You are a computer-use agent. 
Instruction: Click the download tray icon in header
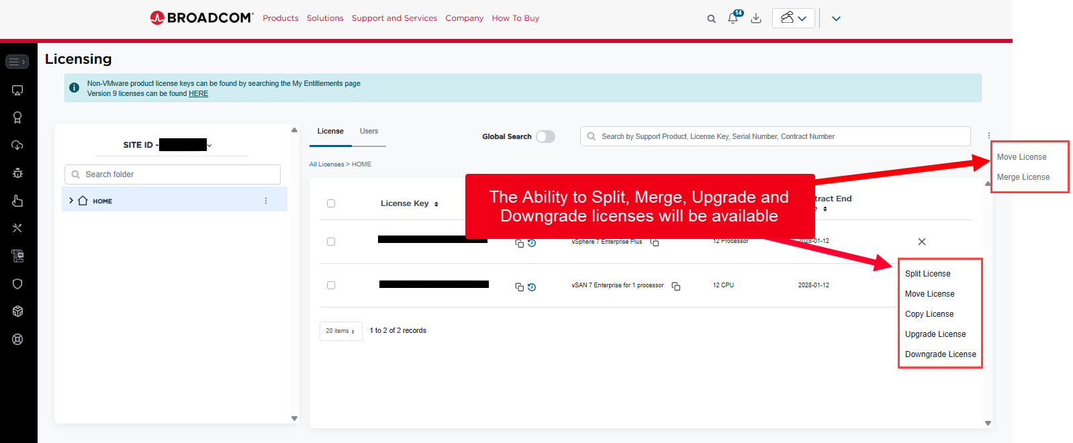pos(756,18)
